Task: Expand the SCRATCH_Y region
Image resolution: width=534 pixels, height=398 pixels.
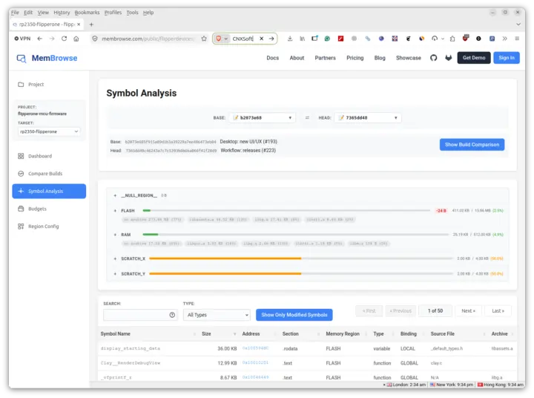Action: coord(115,274)
